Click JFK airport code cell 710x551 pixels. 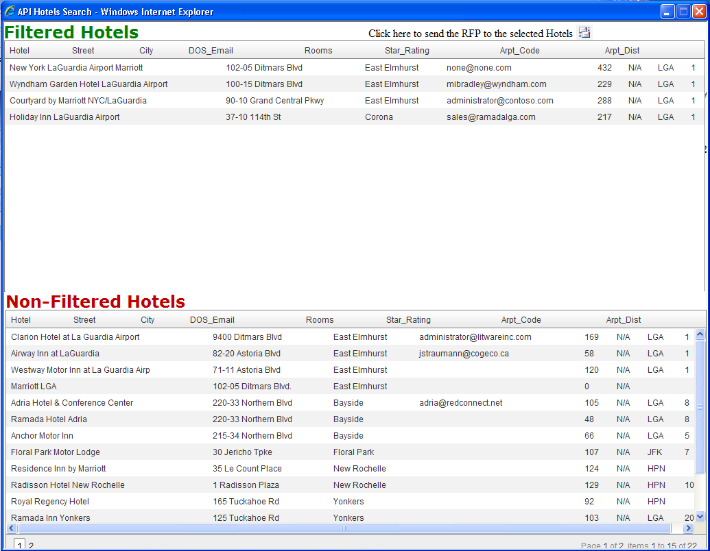click(654, 452)
